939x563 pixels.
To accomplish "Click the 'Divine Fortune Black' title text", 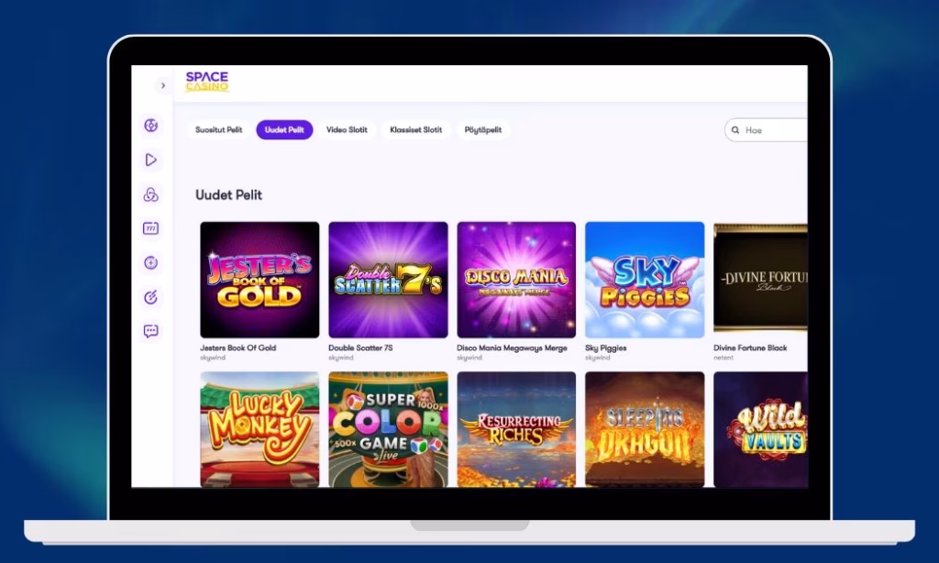I will (x=750, y=348).
